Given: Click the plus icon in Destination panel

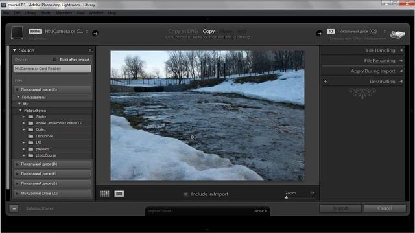Looking at the screenshot, I should point(326,82).
